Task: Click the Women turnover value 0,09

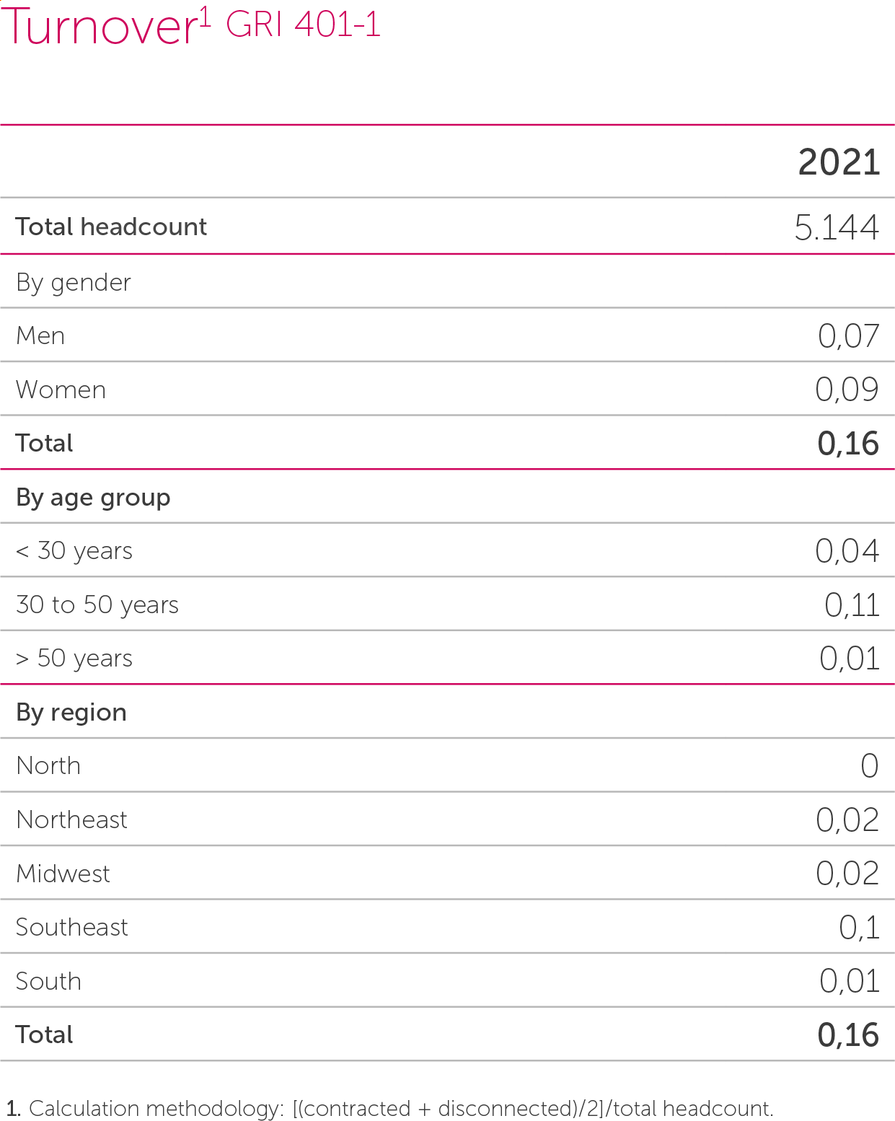Action: pyautogui.click(x=847, y=390)
